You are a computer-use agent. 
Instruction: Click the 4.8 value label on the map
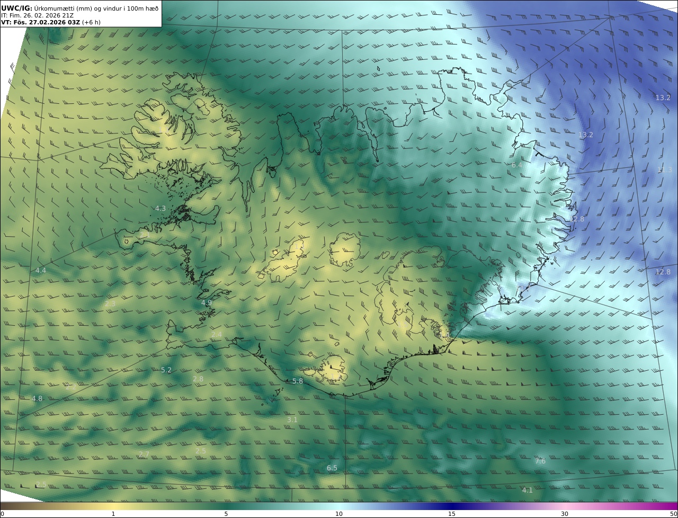tap(37, 399)
